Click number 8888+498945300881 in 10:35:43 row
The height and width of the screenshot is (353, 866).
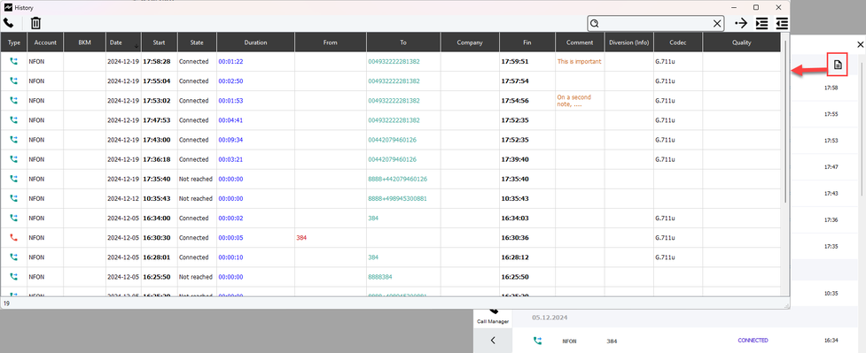coord(398,198)
